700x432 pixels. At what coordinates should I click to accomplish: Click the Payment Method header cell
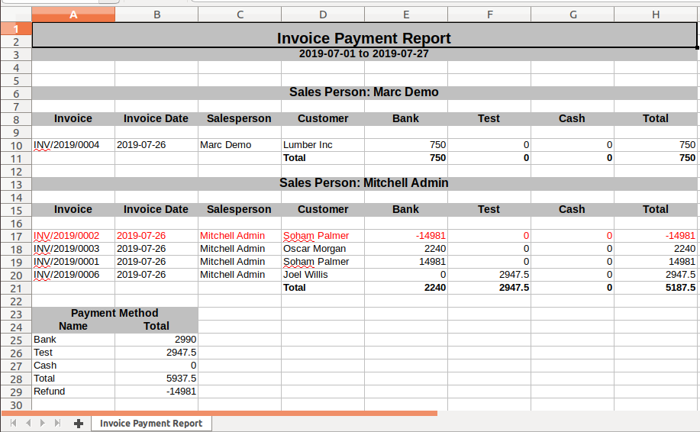115,313
